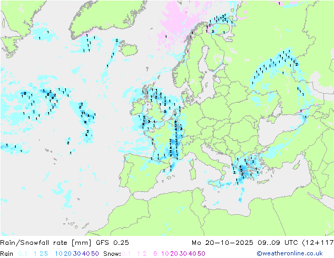The image size is (334, 258).
Task: Click the date '20-10-2025' text
Action: tap(229, 243)
